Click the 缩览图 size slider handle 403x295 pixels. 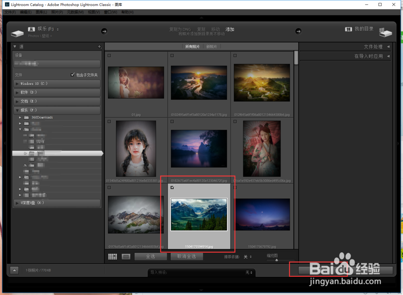pyautogui.click(x=276, y=260)
